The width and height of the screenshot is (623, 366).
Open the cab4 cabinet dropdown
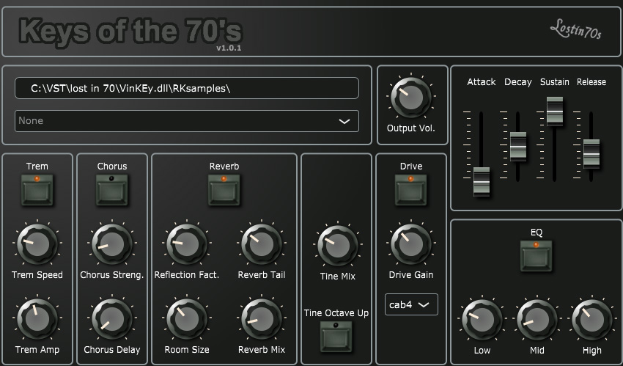tap(411, 304)
